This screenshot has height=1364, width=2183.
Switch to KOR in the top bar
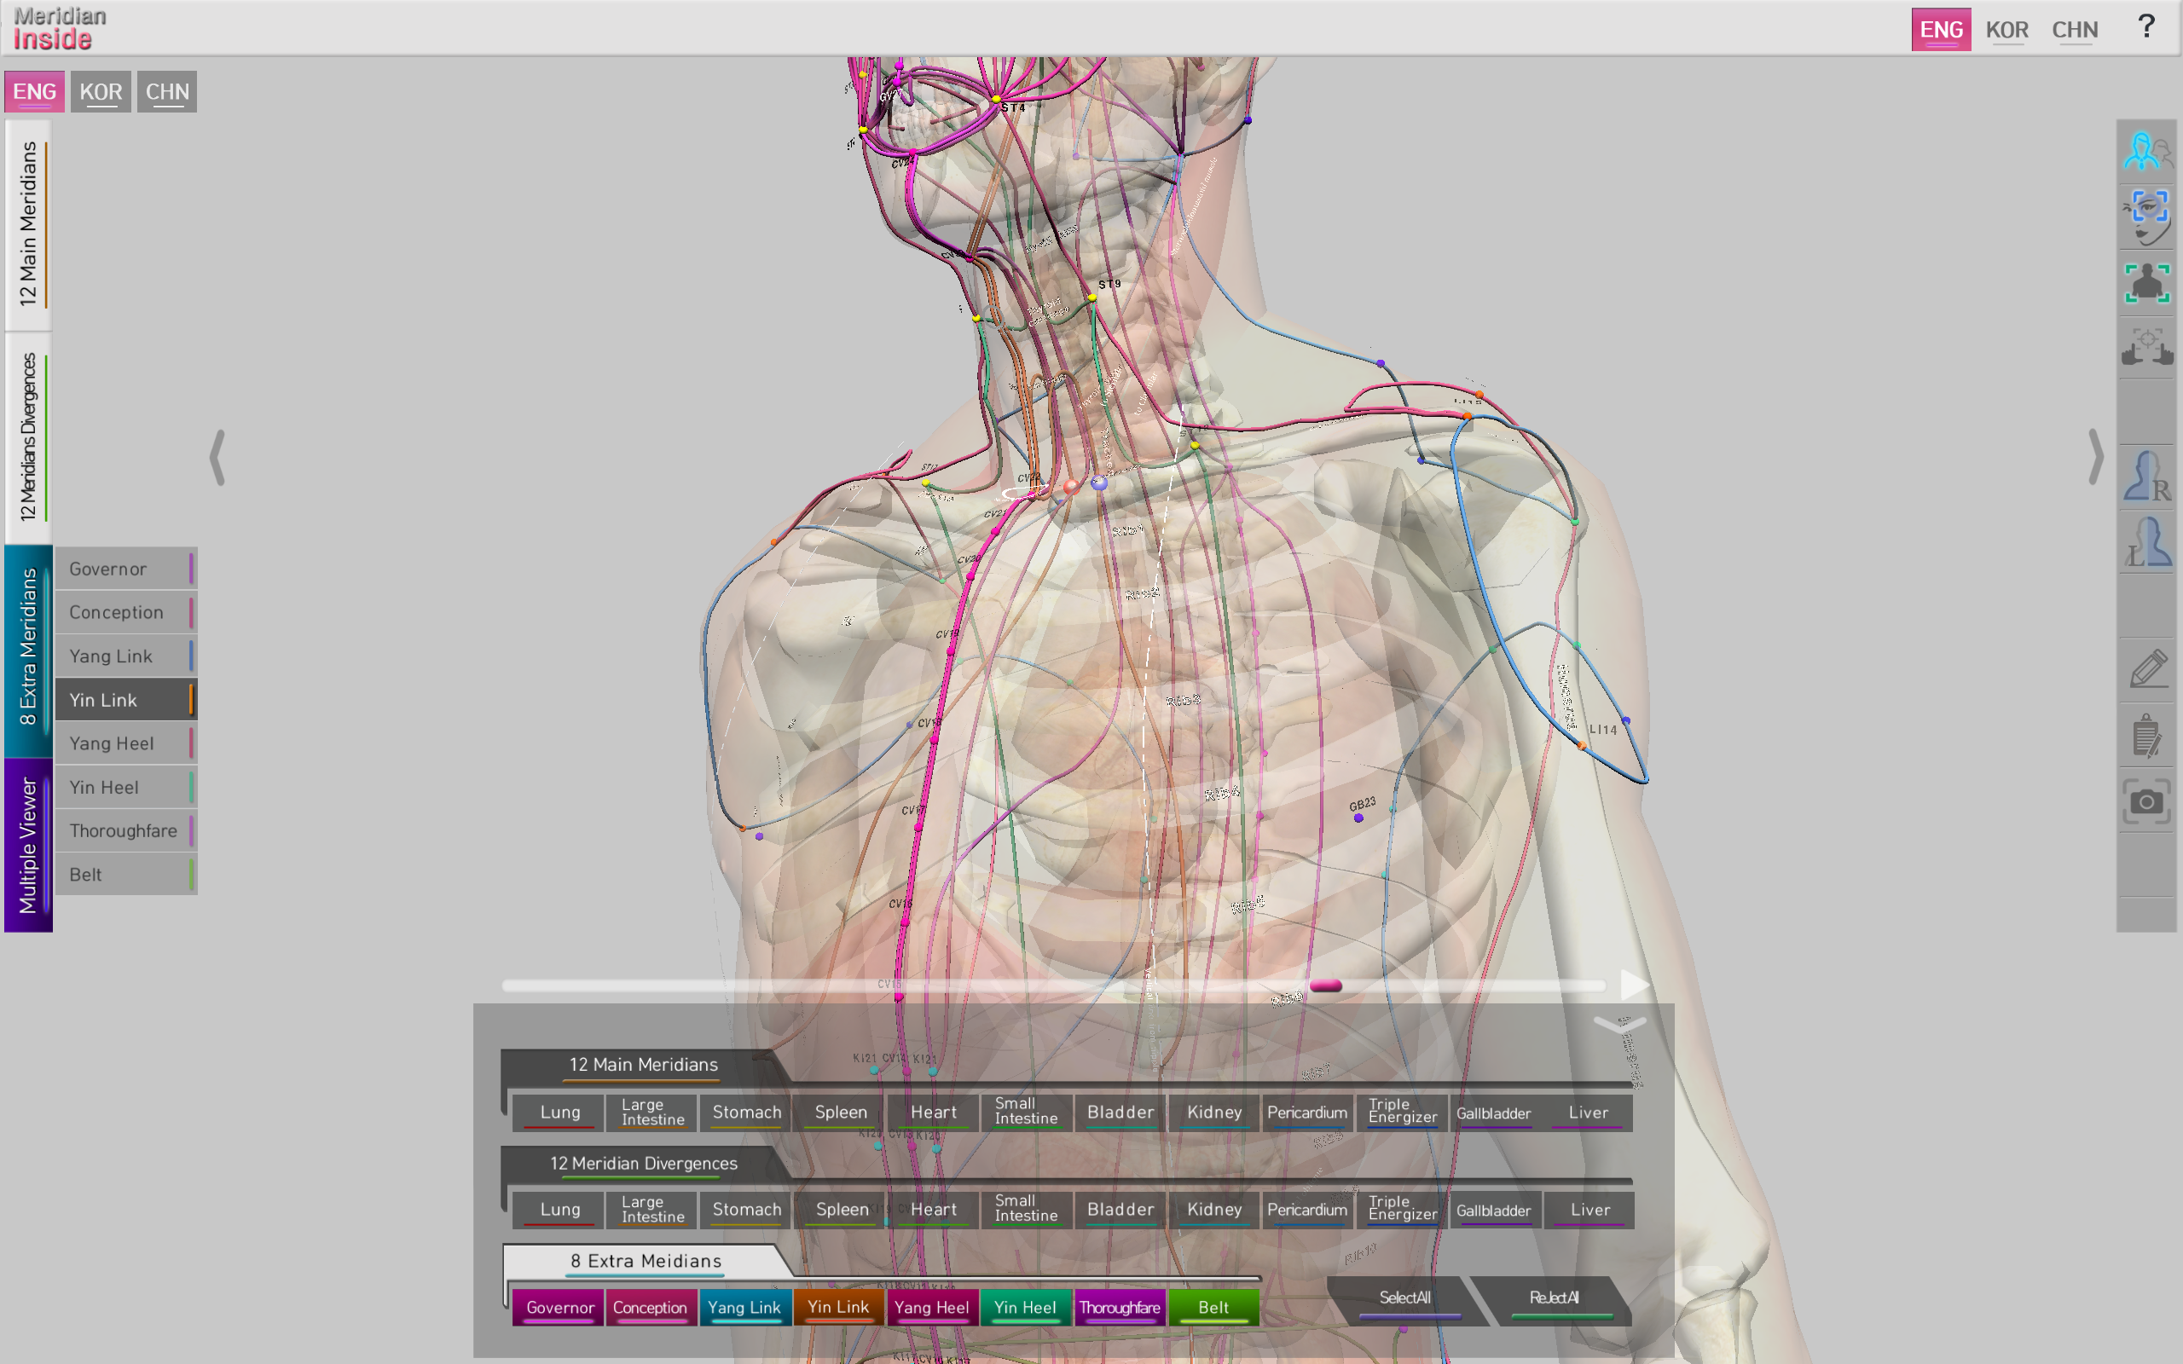[x=2007, y=30]
